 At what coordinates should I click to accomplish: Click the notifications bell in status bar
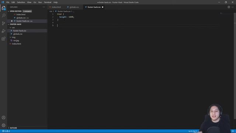pos(233,131)
